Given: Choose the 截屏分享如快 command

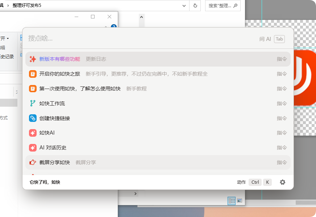Looking at the screenshot, I should tap(158, 162).
